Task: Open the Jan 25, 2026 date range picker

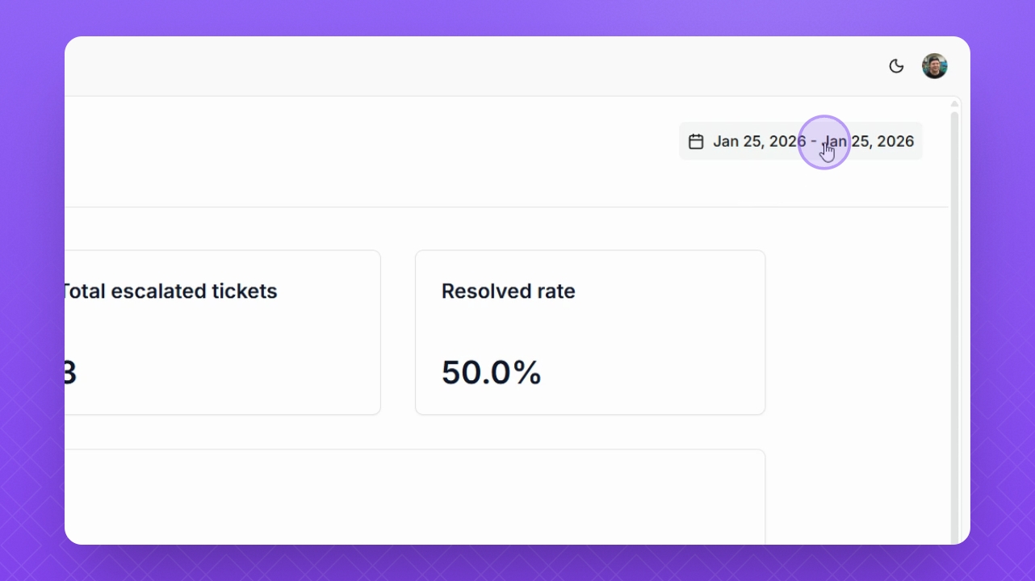Action: [800, 142]
